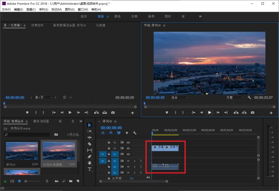
Task: Click New Bin folder icon in Project panel
Action: (71, 181)
